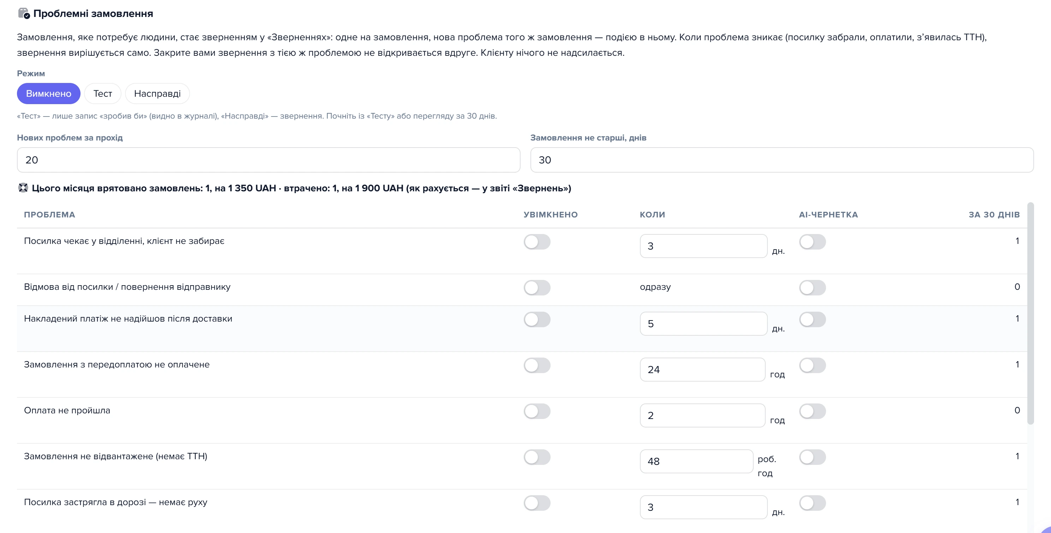Toggle AI-чернетка for Посилка застрягла в дорозі
Viewport: 1051px width, 533px height.
(x=812, y=503)
